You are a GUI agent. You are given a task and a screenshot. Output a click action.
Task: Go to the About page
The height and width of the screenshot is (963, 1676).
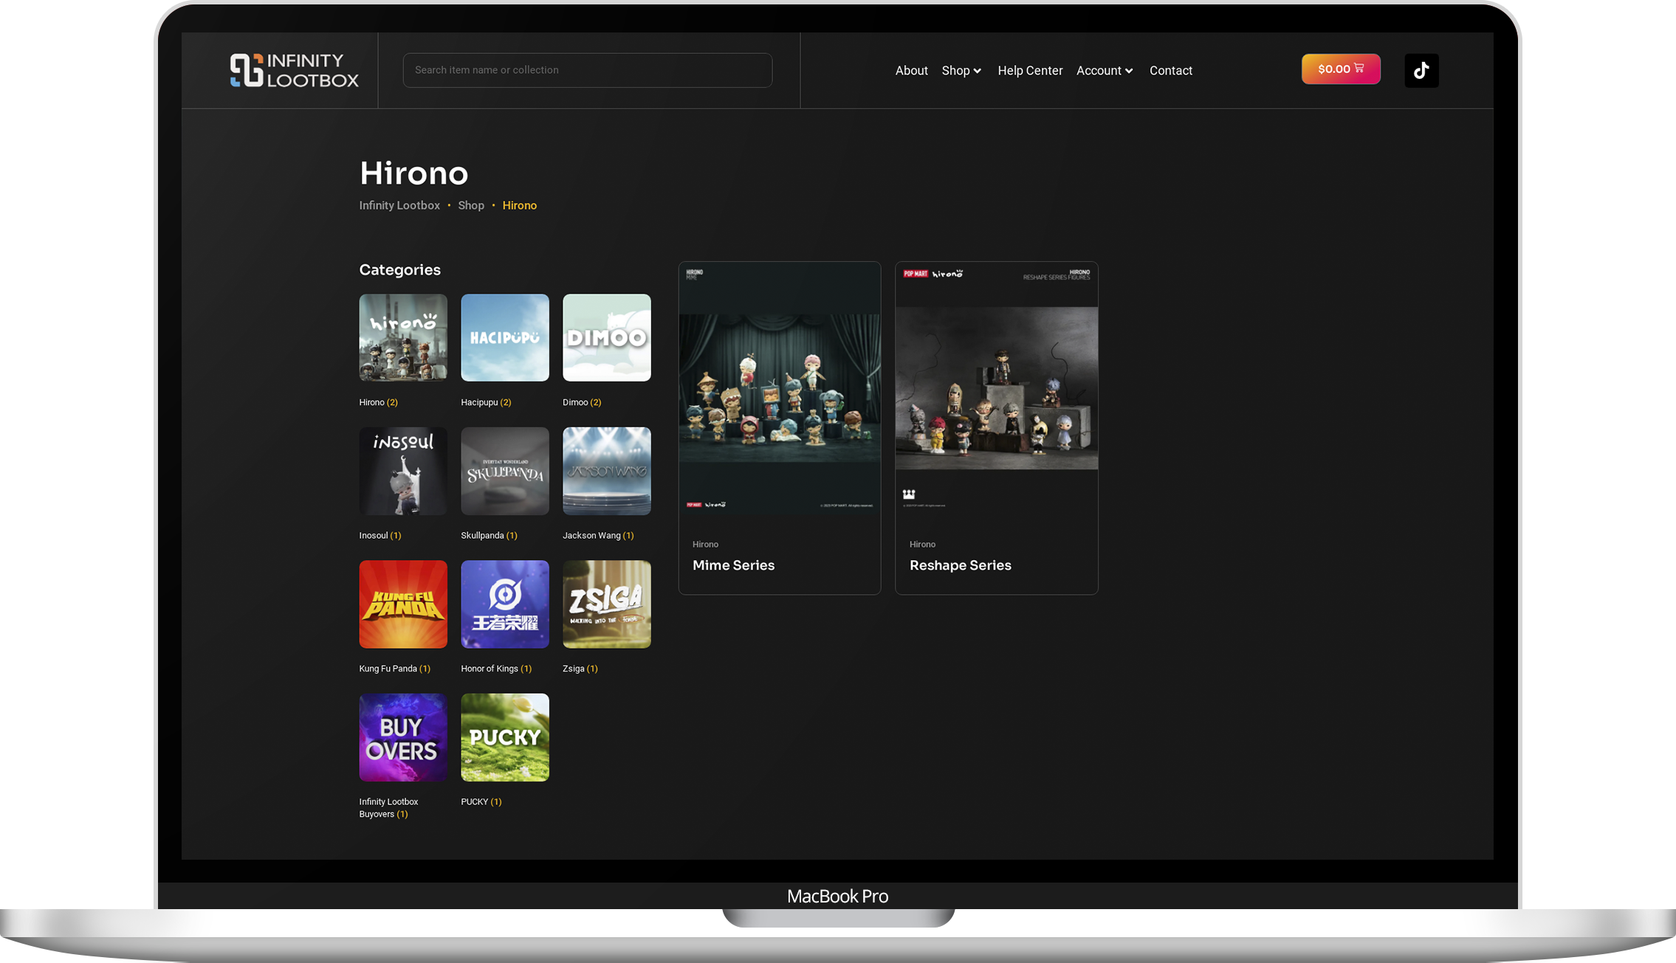911,71
